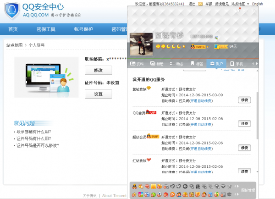The height and width of the screenshot is (199, 275).
Task: Switch the site language to English
Action: pyautogui.click(x=257, y=4)
